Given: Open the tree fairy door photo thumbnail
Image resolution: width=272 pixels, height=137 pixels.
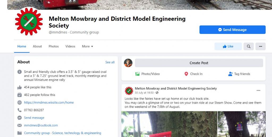Looking at the screenshot, I should coord(241,124).
